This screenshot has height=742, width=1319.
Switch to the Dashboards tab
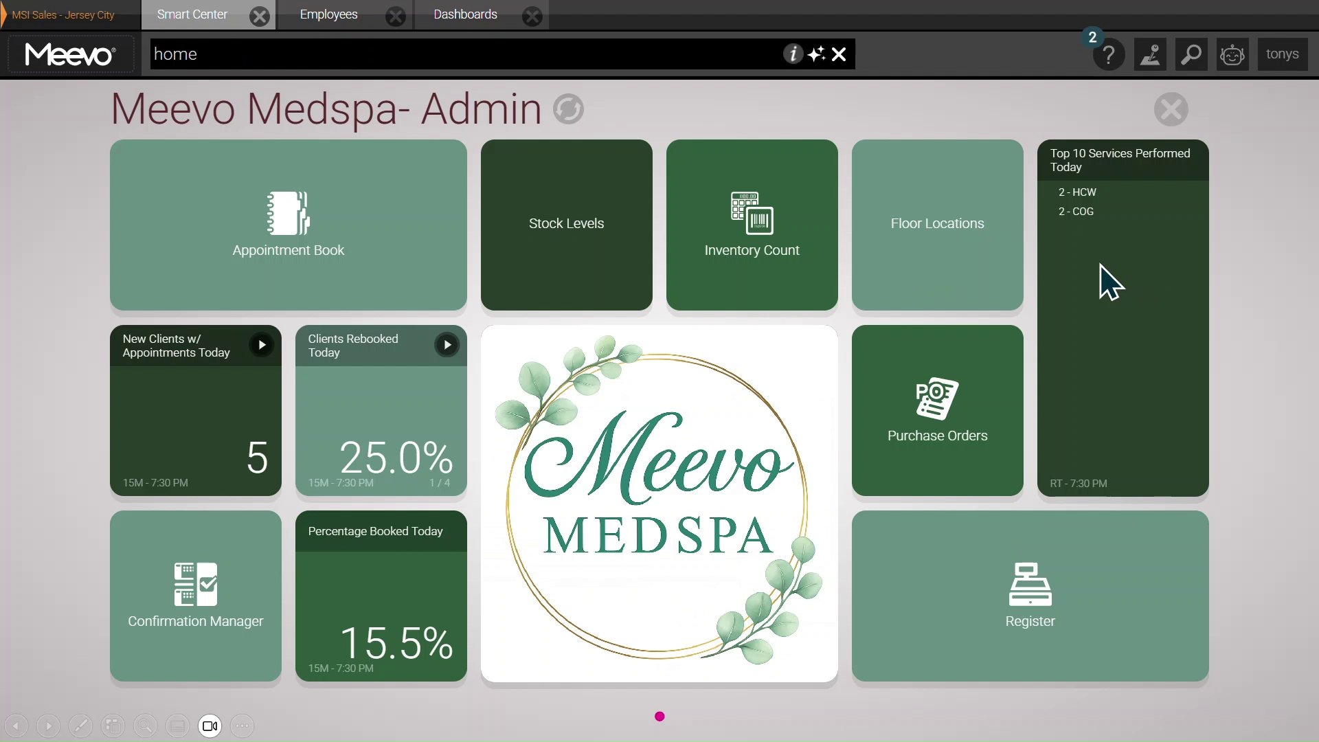[465, 14]
